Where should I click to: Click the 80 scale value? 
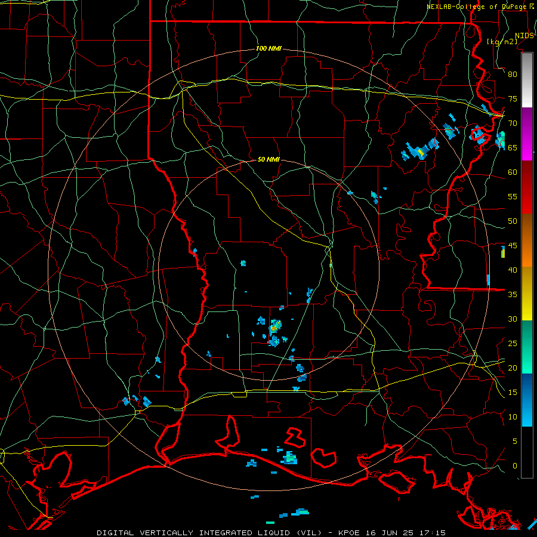pos(513,75)
